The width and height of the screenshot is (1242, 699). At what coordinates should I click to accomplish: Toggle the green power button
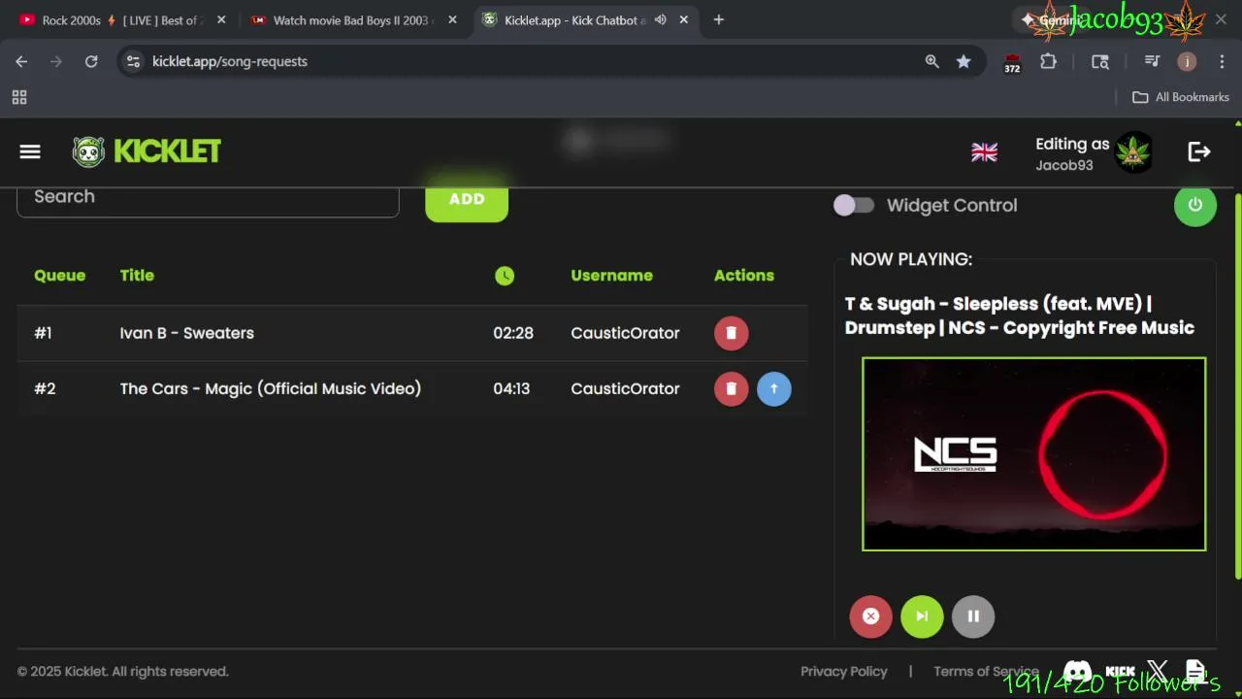coord(1195,205)
